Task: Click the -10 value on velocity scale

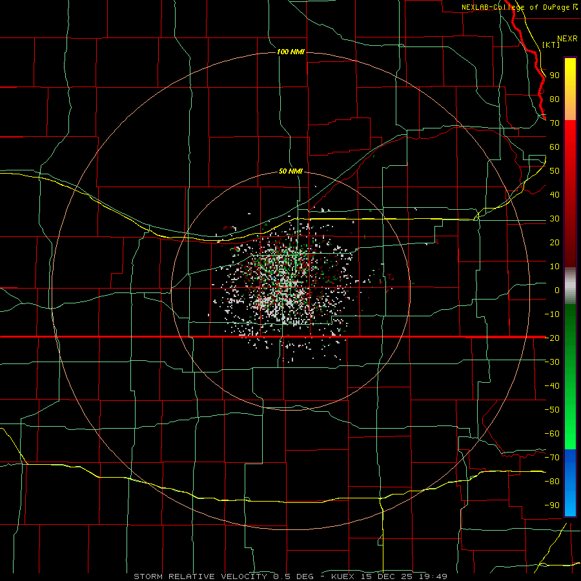Action: (552, 314)
